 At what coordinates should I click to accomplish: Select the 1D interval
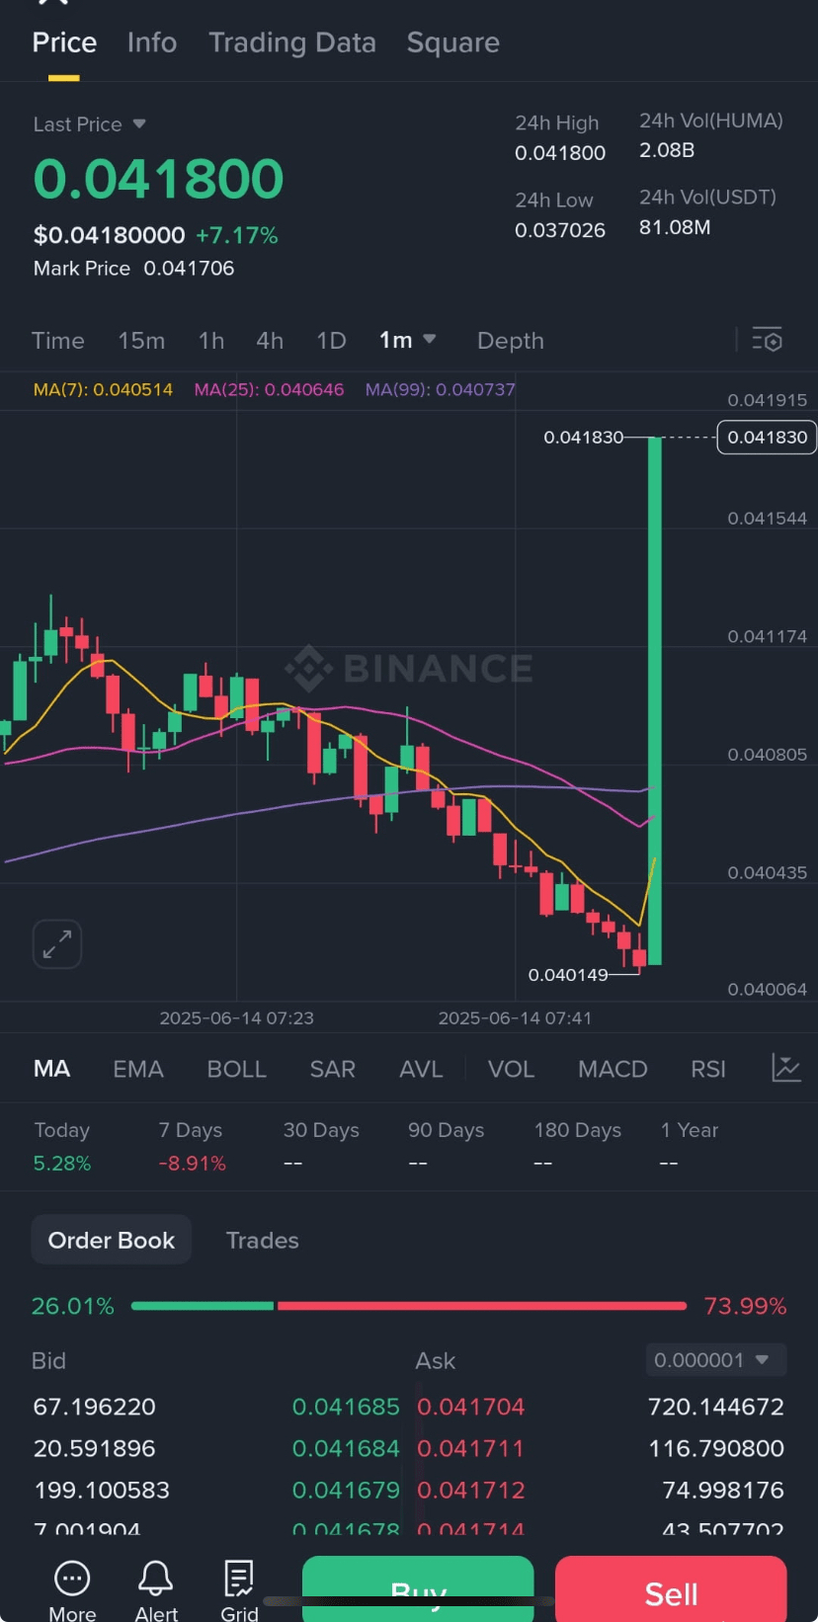tap(331, 341)
